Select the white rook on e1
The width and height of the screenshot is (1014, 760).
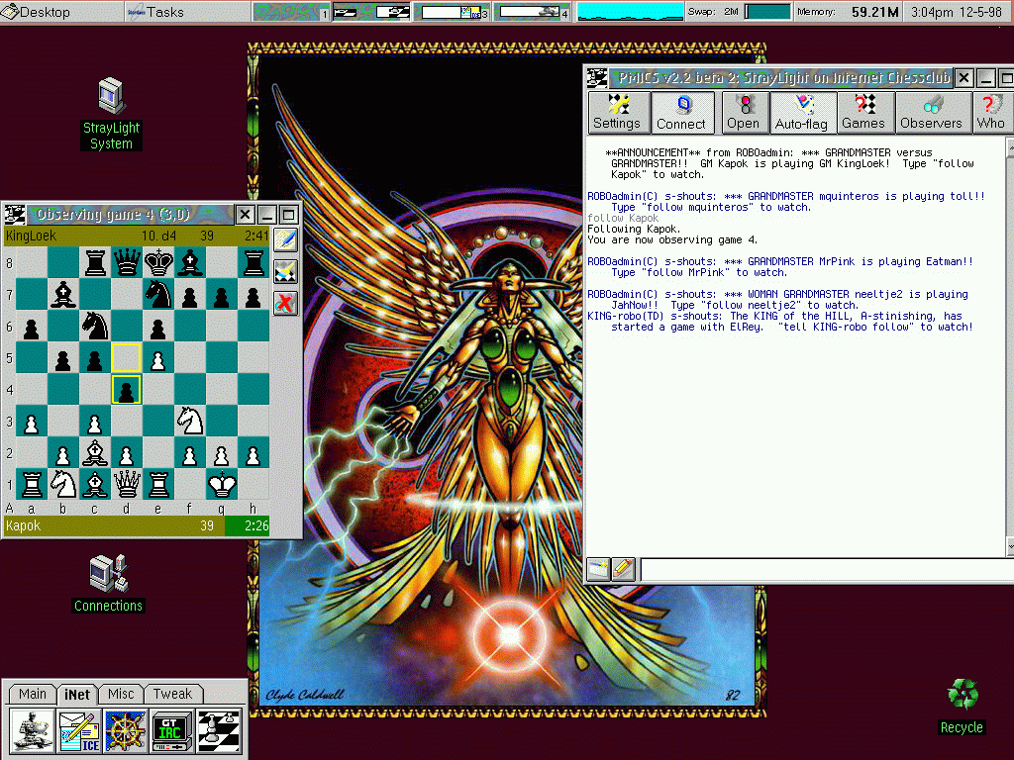click(157, 485)
